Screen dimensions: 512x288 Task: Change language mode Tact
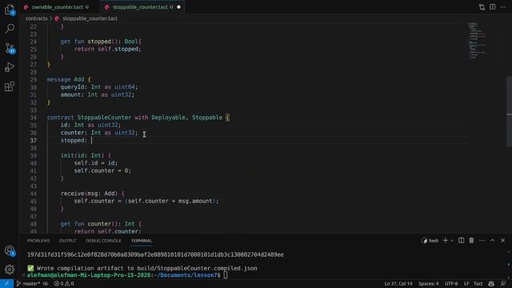pos(478,284)
